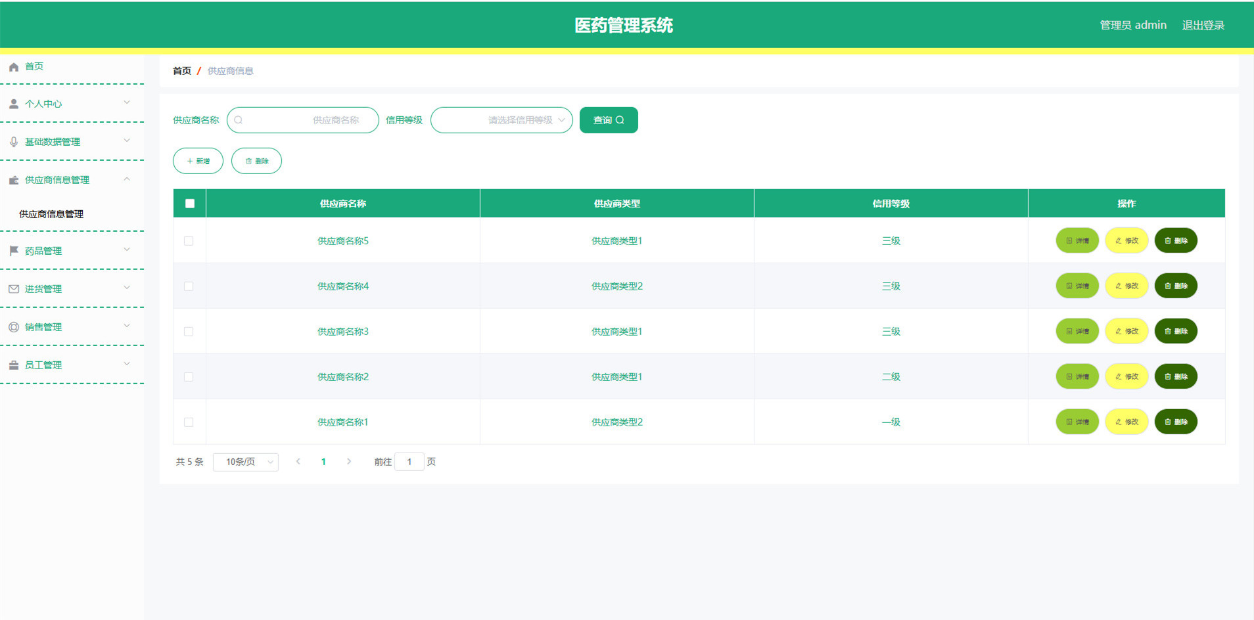
Task: Click the flag icon beside 药品管理
Action: 13,251
